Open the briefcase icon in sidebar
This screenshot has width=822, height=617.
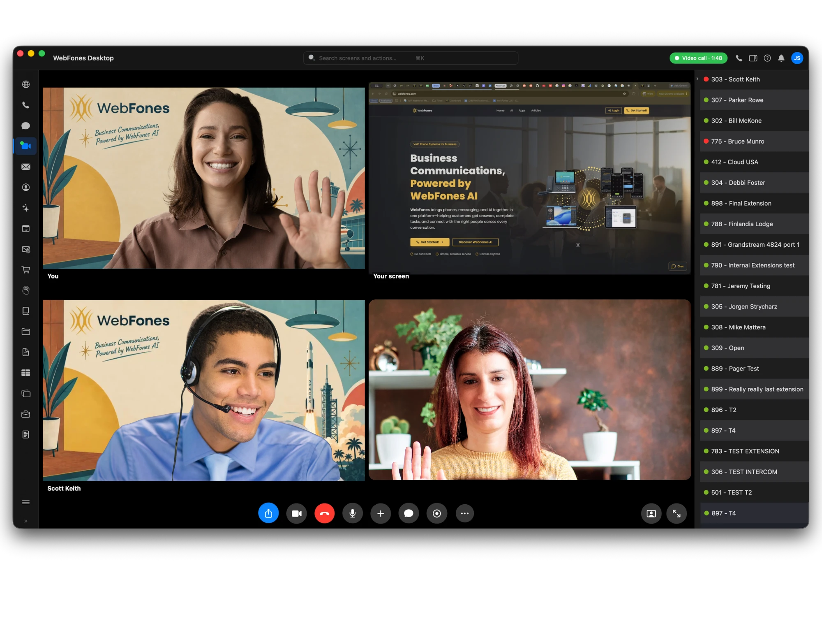click(x=26, y=414)
